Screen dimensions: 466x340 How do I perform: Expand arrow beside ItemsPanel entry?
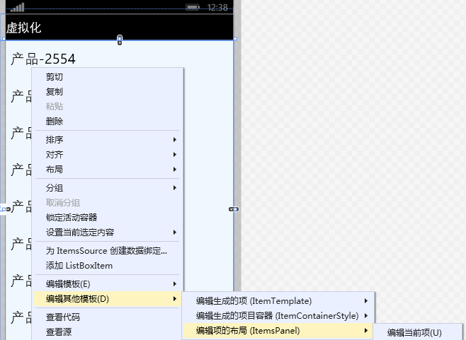coord(366,331)
